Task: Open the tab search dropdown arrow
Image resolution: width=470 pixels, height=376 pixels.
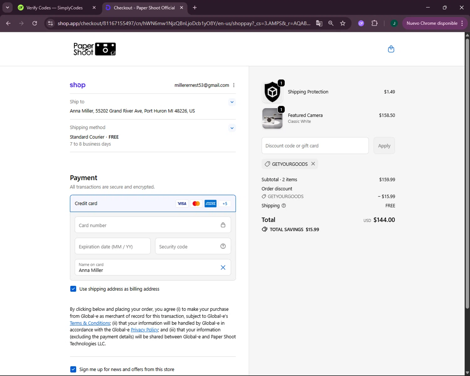Action: (7, 8)
